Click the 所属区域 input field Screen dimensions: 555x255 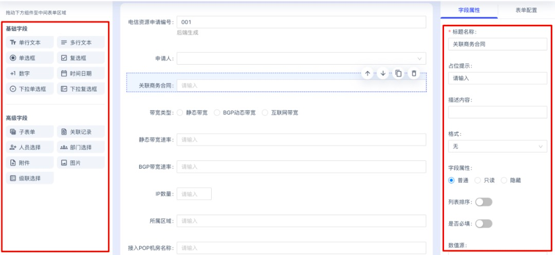point(302,221)
